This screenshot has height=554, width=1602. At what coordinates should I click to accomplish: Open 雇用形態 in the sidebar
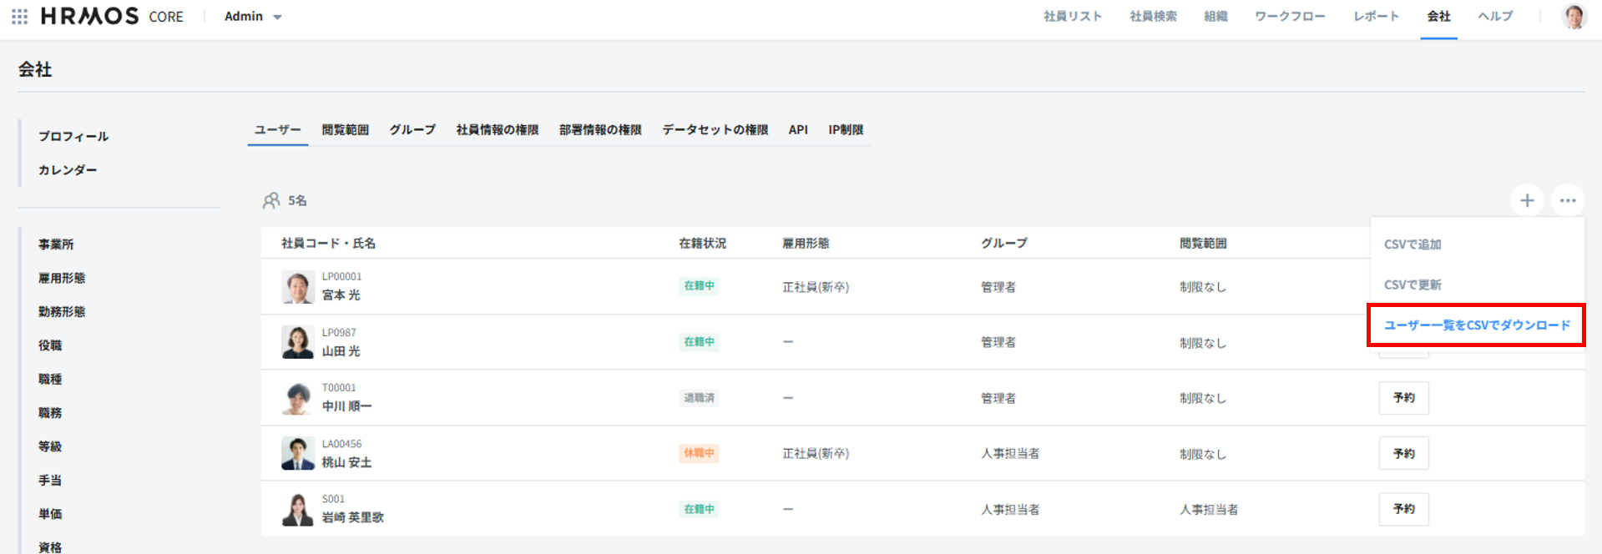click(x=62, y=278)
